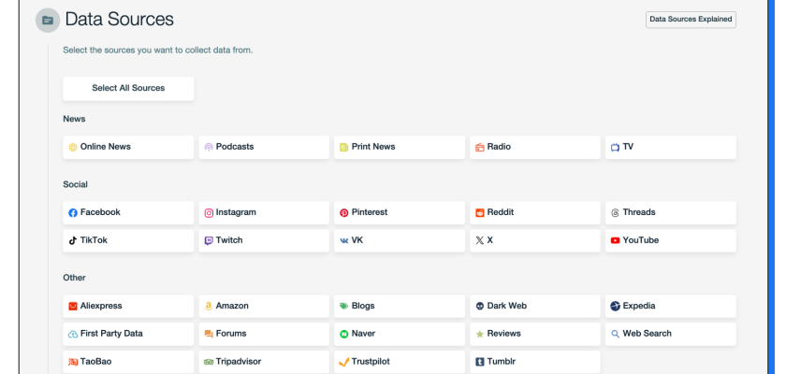Toggle the First Party Data source
Image resolution: width=786 pixels, height=374 pixels.
pos(128,334)
